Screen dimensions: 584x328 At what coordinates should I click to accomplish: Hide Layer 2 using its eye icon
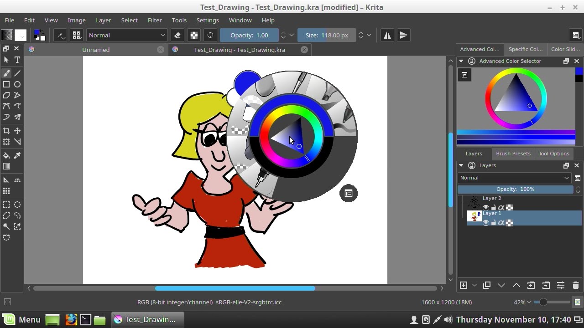486,208
